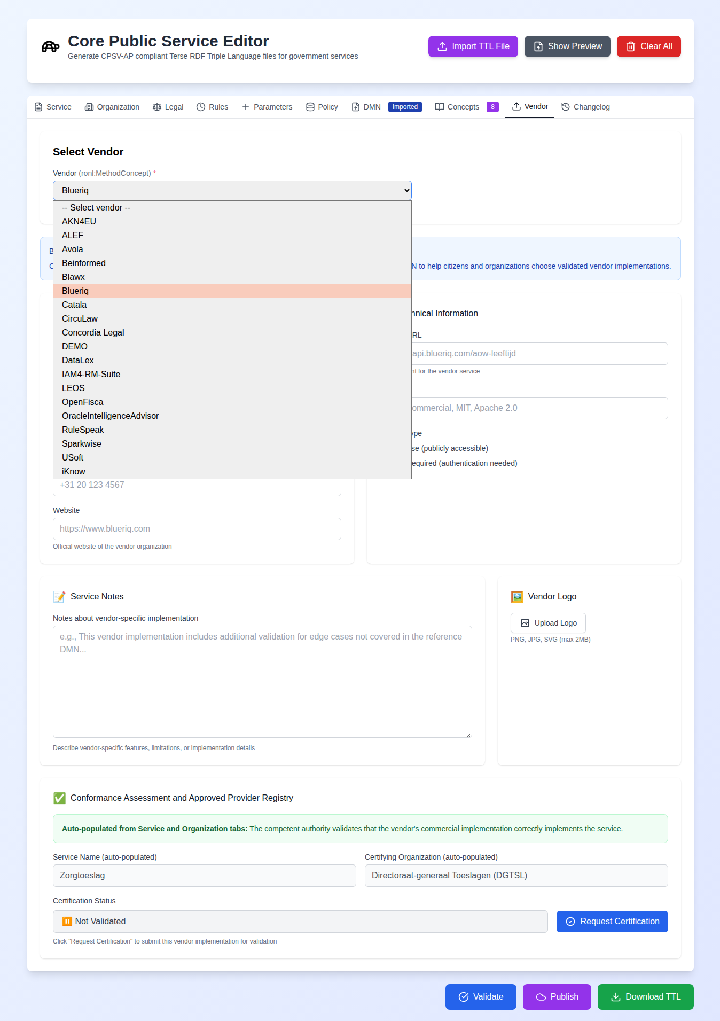
Task: Select the -- Select vendor -- option
Action: [96, 207]
